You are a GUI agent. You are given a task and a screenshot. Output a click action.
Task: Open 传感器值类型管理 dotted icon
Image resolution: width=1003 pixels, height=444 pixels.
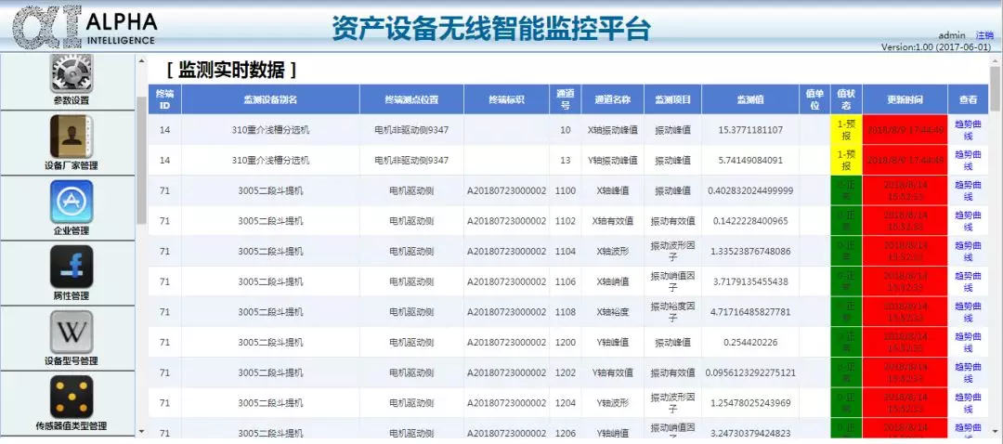71,397
